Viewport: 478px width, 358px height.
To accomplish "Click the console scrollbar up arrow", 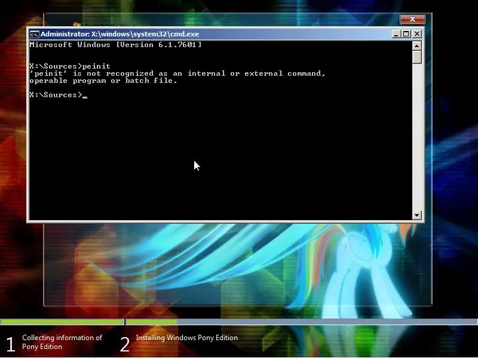I will coord(416,46).
